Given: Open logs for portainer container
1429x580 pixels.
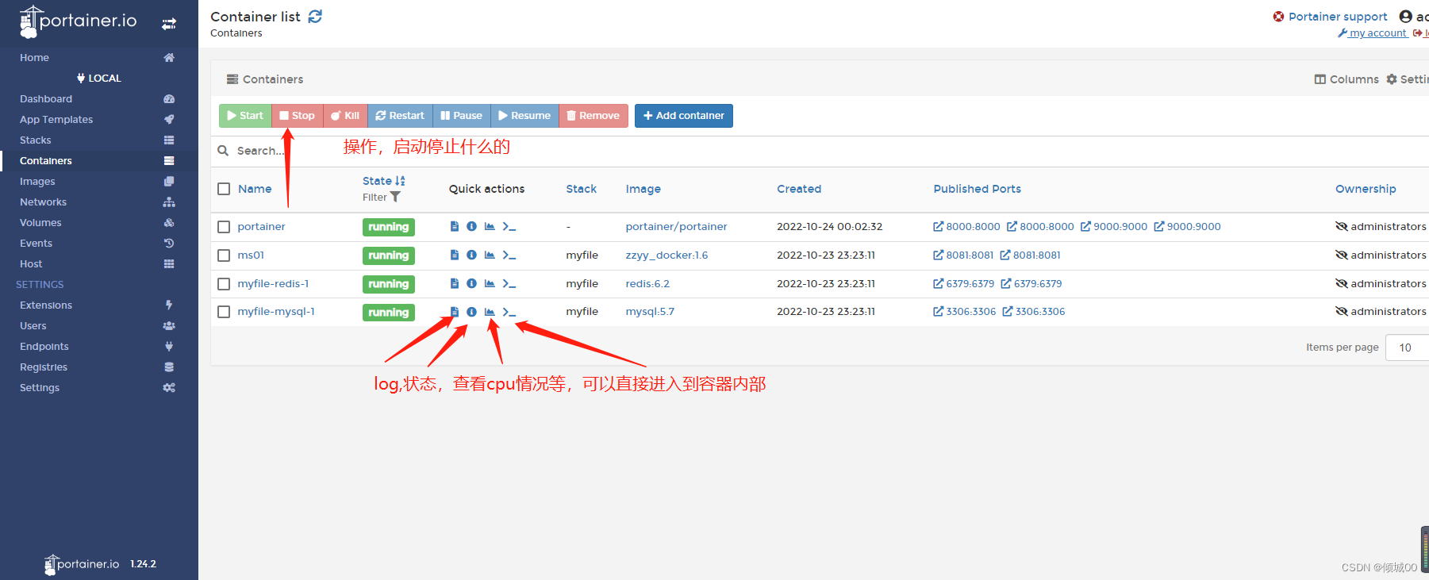Looking at the screenshot, I should click(455, 226).
